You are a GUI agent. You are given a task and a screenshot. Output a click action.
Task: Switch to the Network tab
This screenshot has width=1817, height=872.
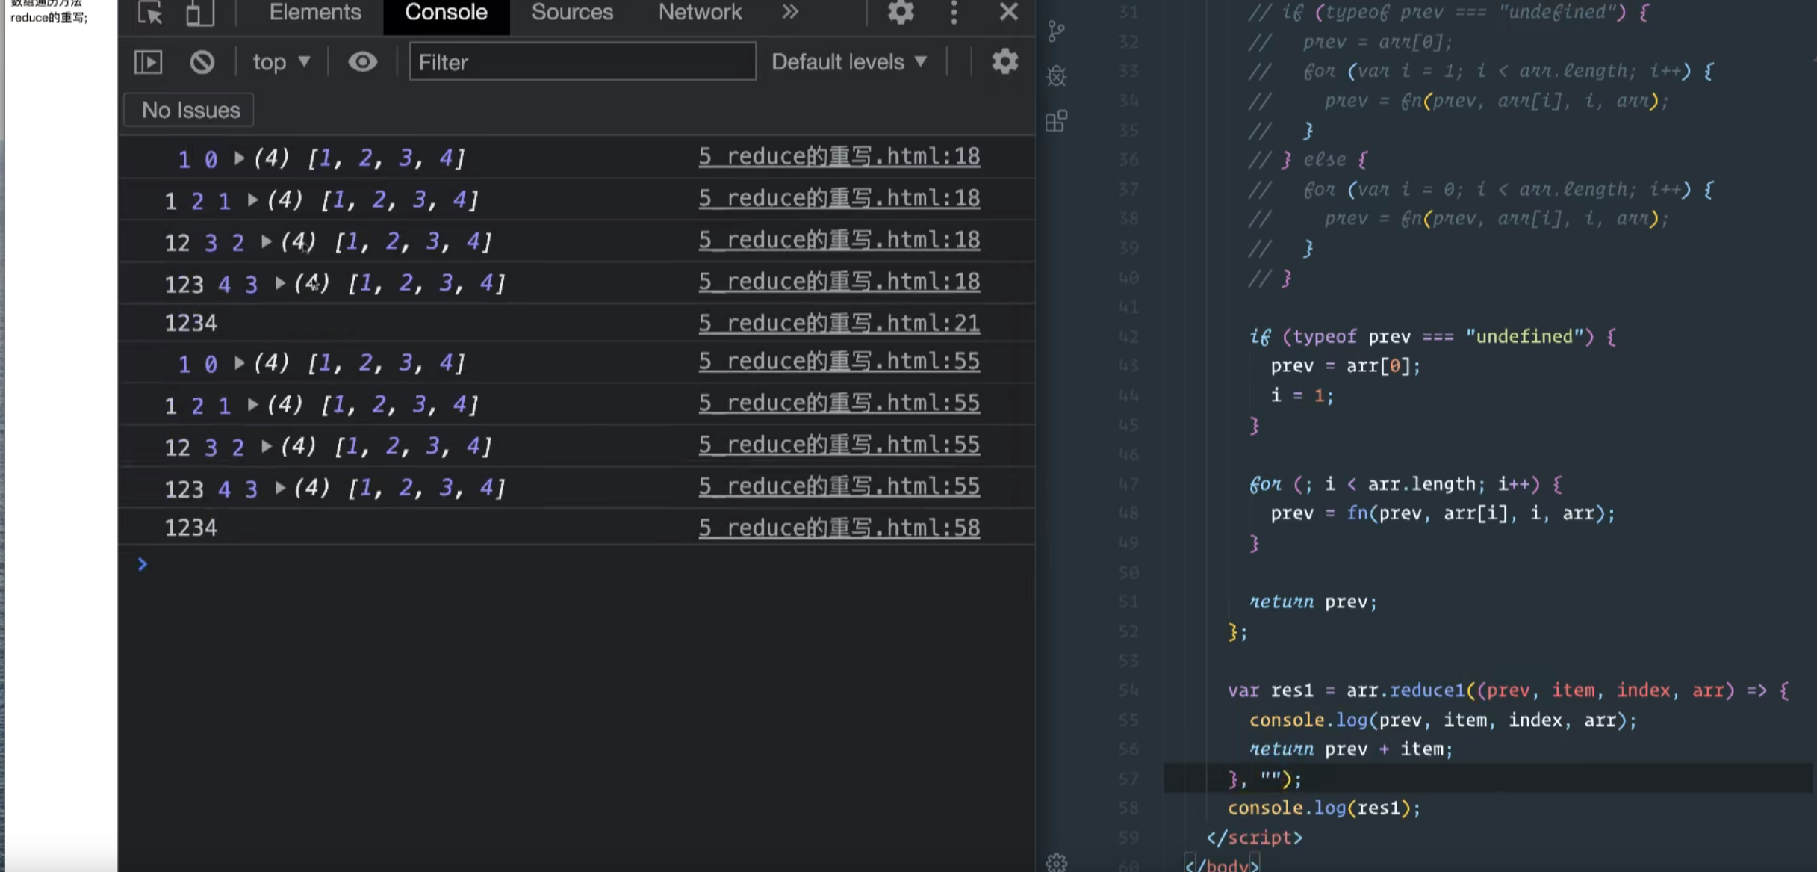pos(700,13)
